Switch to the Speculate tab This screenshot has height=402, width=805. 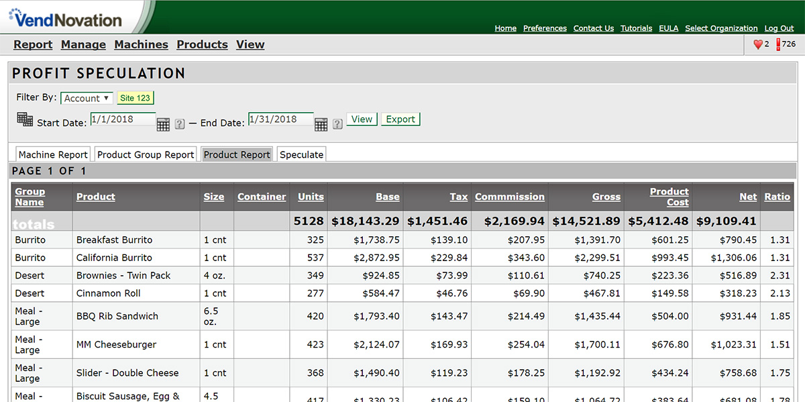click(x=301, y=154)
